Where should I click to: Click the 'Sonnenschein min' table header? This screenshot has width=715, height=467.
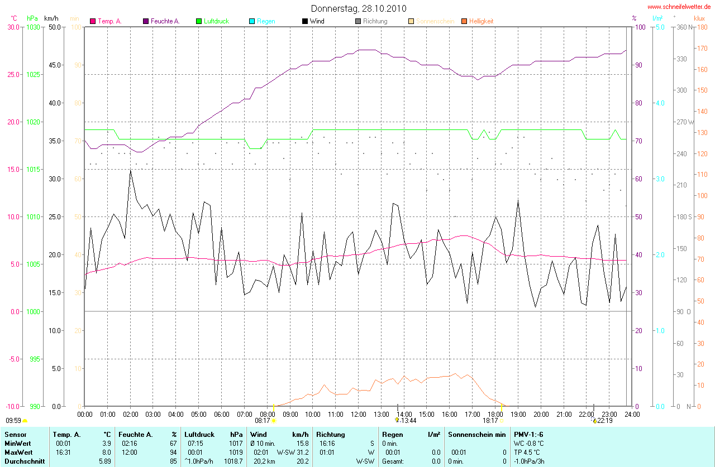coord(477,434)
